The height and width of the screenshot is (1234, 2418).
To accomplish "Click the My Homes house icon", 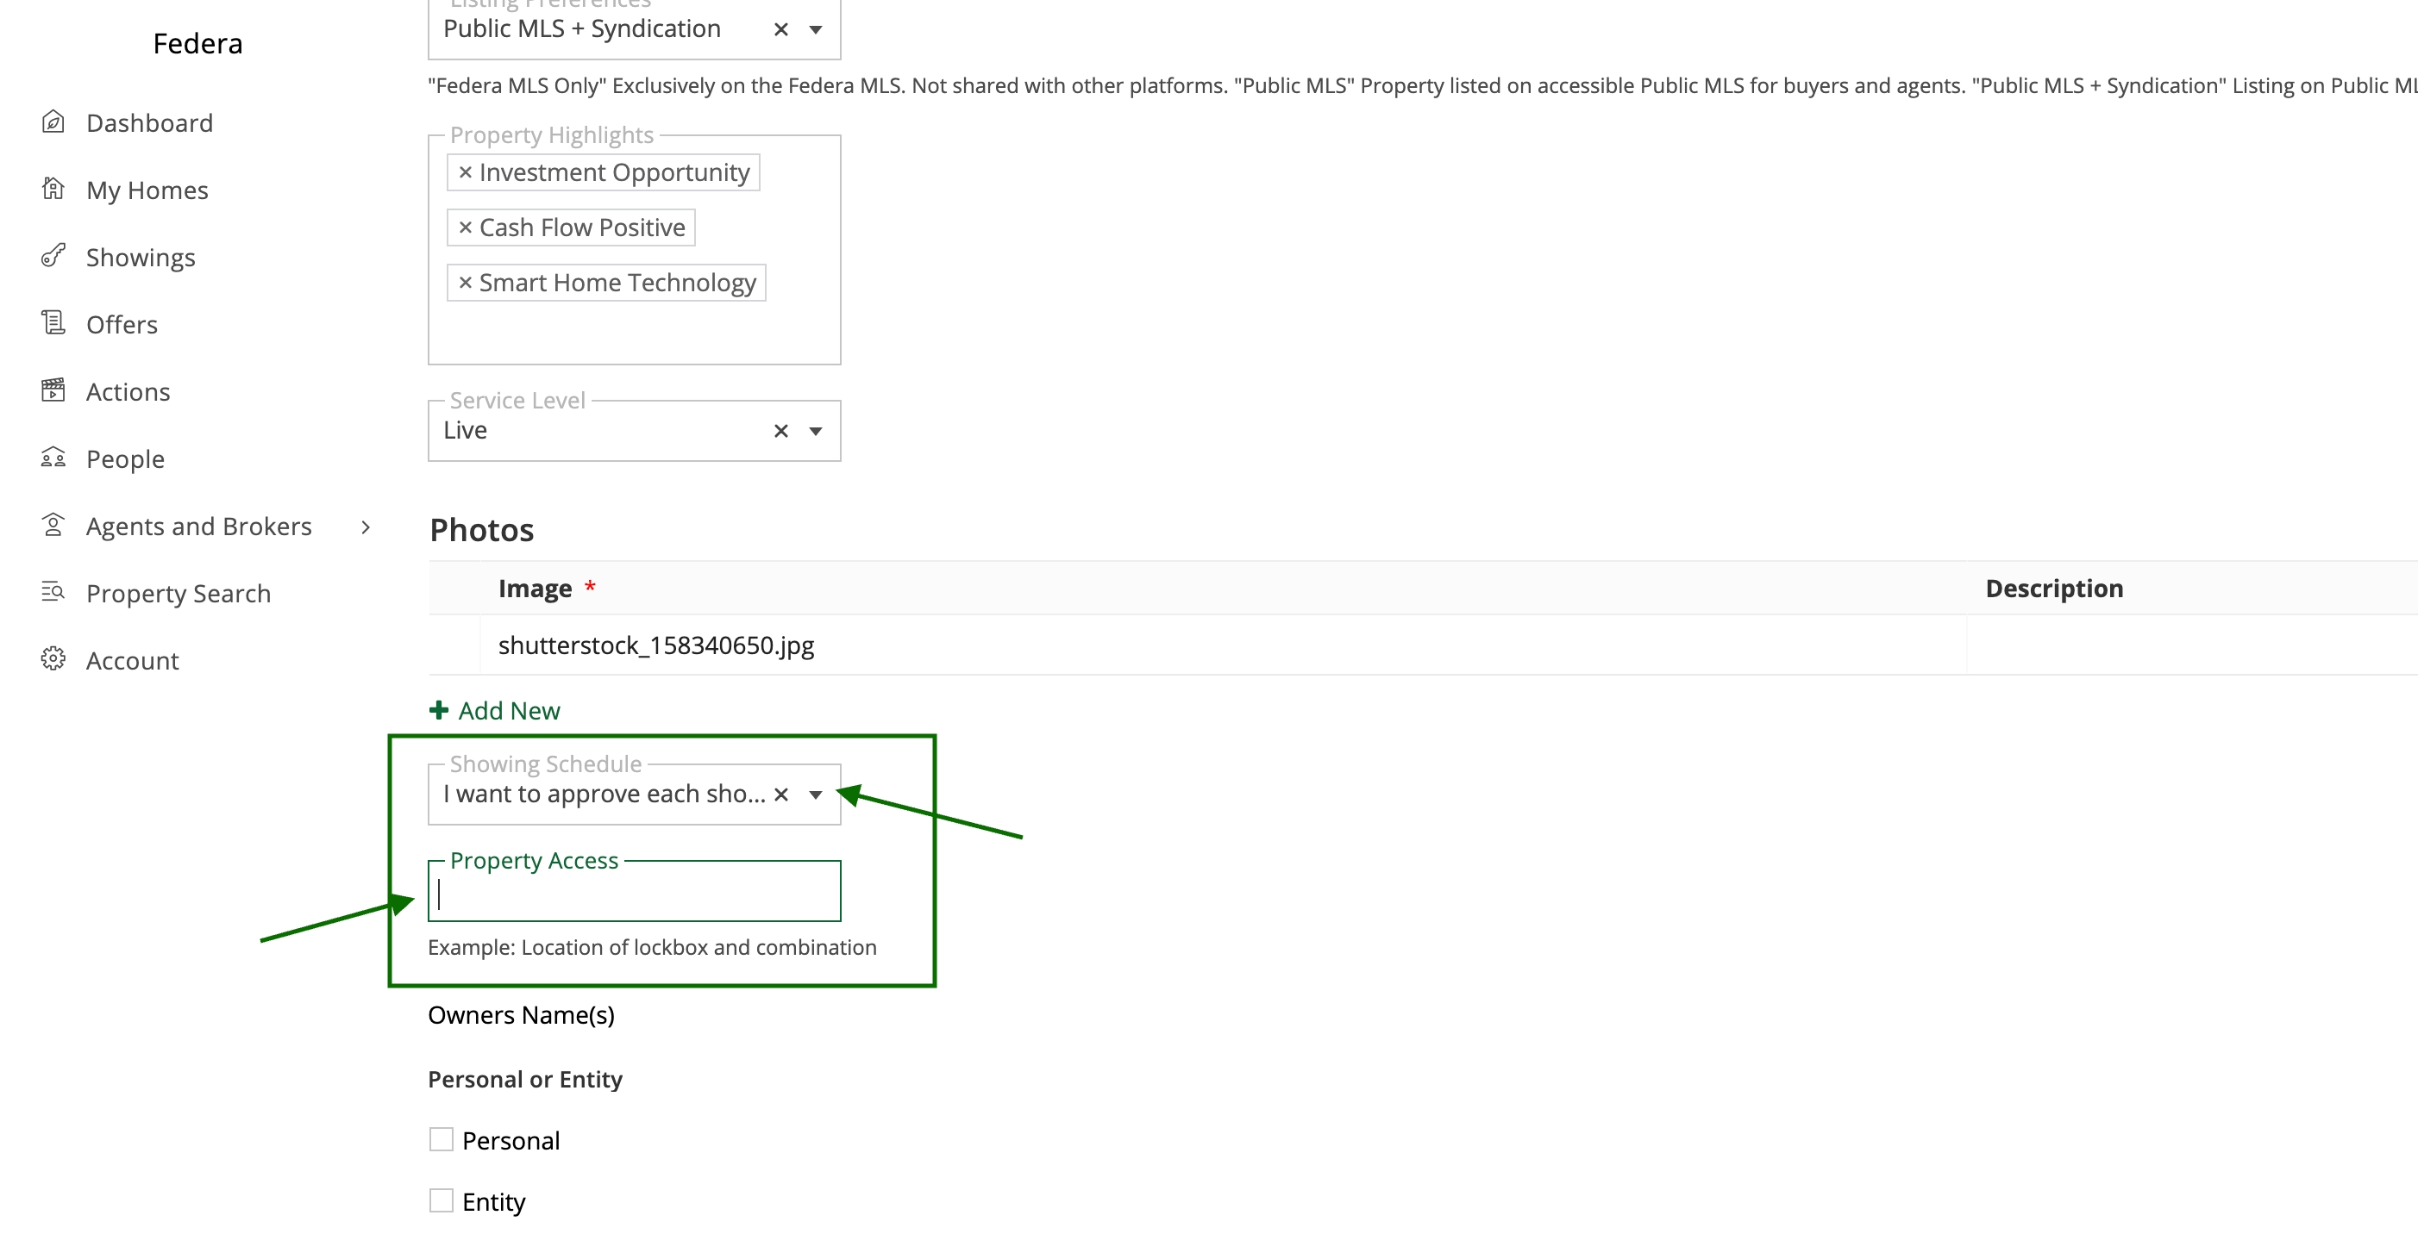I will [x=53, y=190].
